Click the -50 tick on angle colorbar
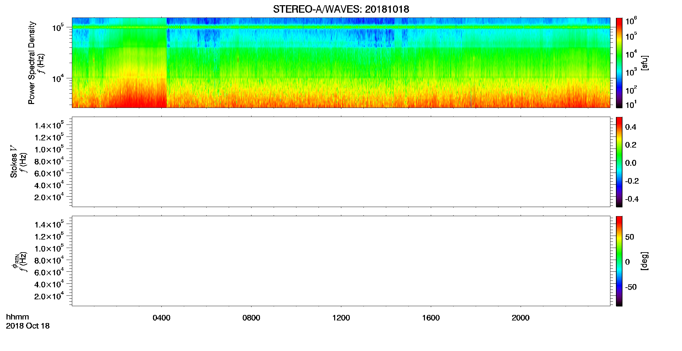The image size is (682, 351). point(631,287)
